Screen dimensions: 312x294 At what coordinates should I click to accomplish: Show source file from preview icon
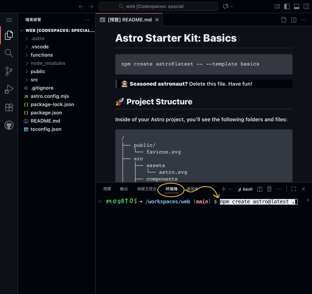point(284,20)
